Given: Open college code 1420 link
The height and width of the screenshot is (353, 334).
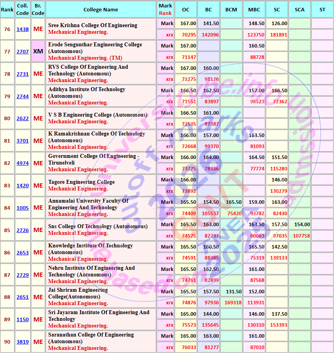Looking at the screenshot, I should (x=22, y=185).
